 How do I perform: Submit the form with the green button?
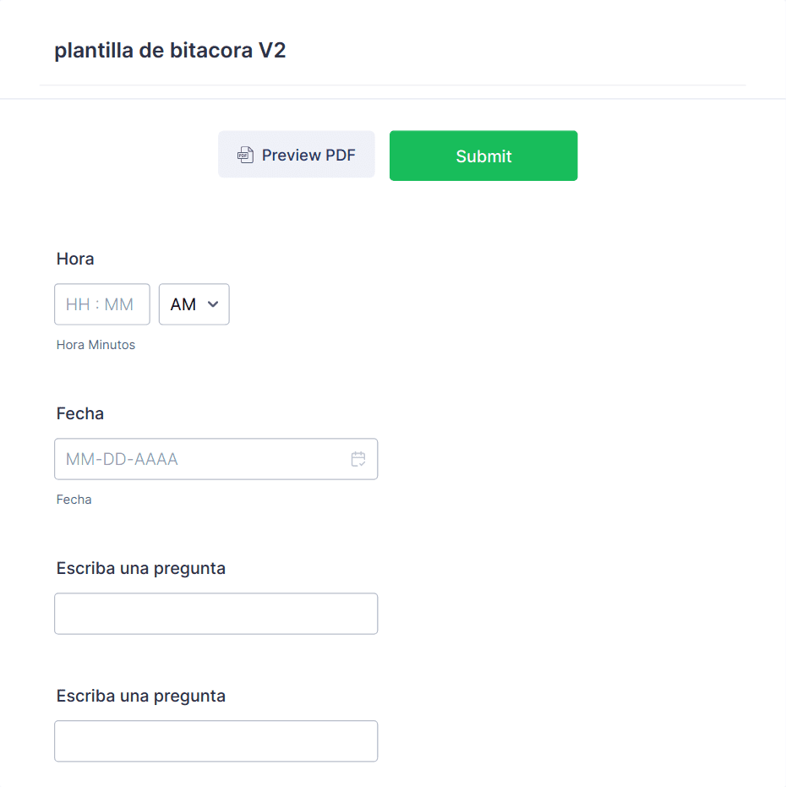[x=483, y=156]
